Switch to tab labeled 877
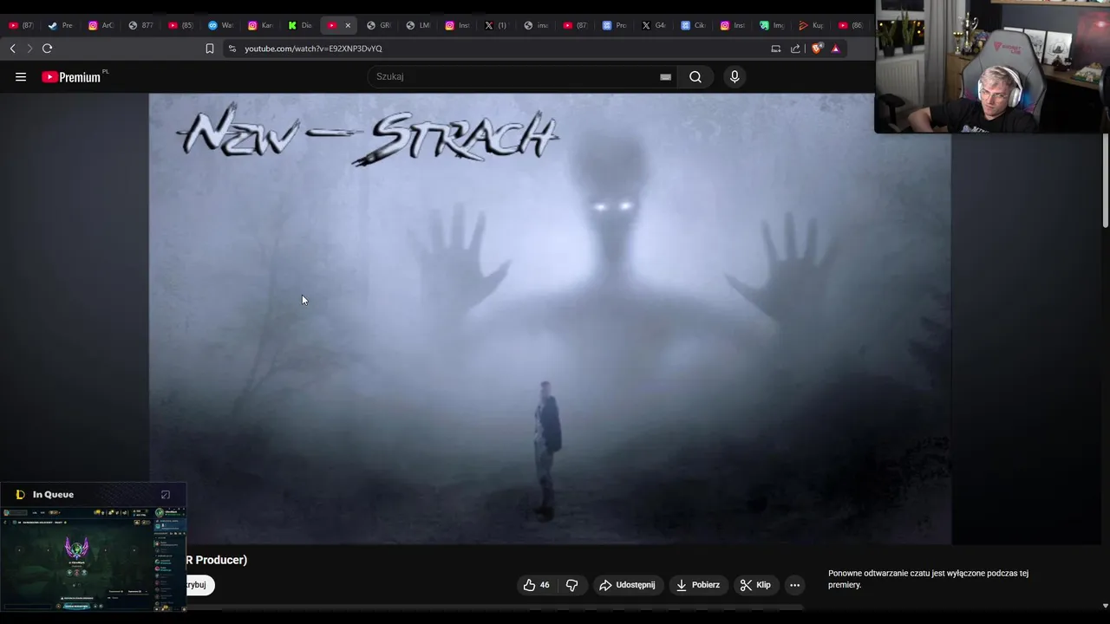 pos(140,25)
